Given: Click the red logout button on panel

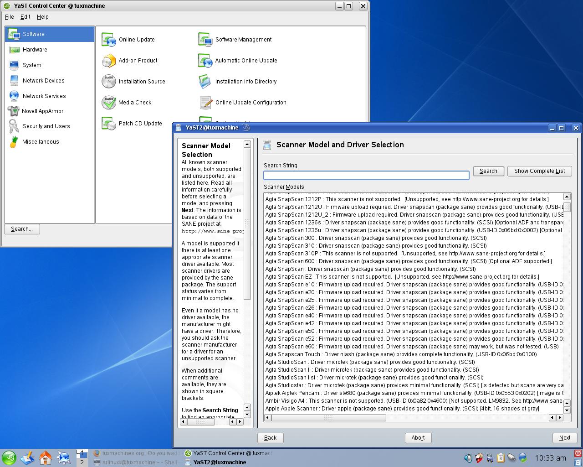Looking at the screenshot, I should [578, 453].
